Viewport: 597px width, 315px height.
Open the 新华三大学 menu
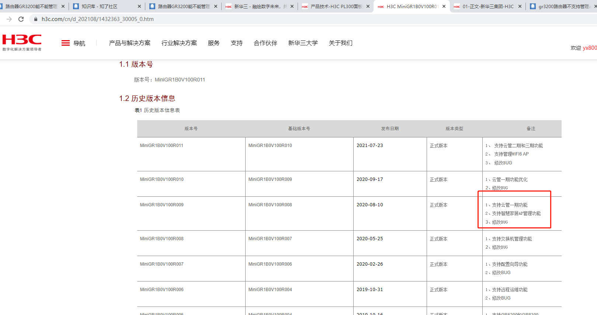click(303, 43)
